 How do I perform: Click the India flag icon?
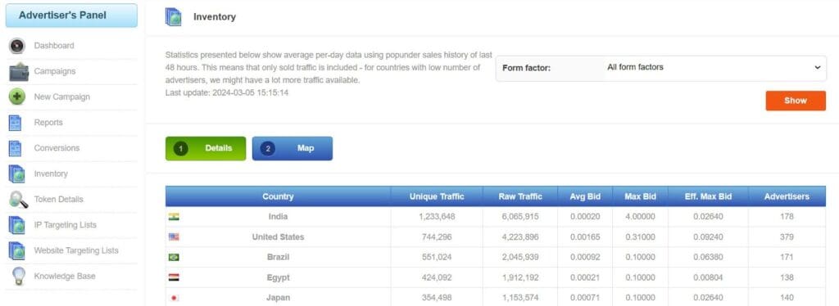(174, 217)
